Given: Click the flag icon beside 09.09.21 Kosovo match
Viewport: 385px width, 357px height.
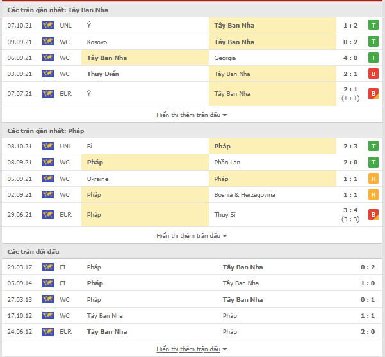Looking at the screenshot, I should [48, 42].
